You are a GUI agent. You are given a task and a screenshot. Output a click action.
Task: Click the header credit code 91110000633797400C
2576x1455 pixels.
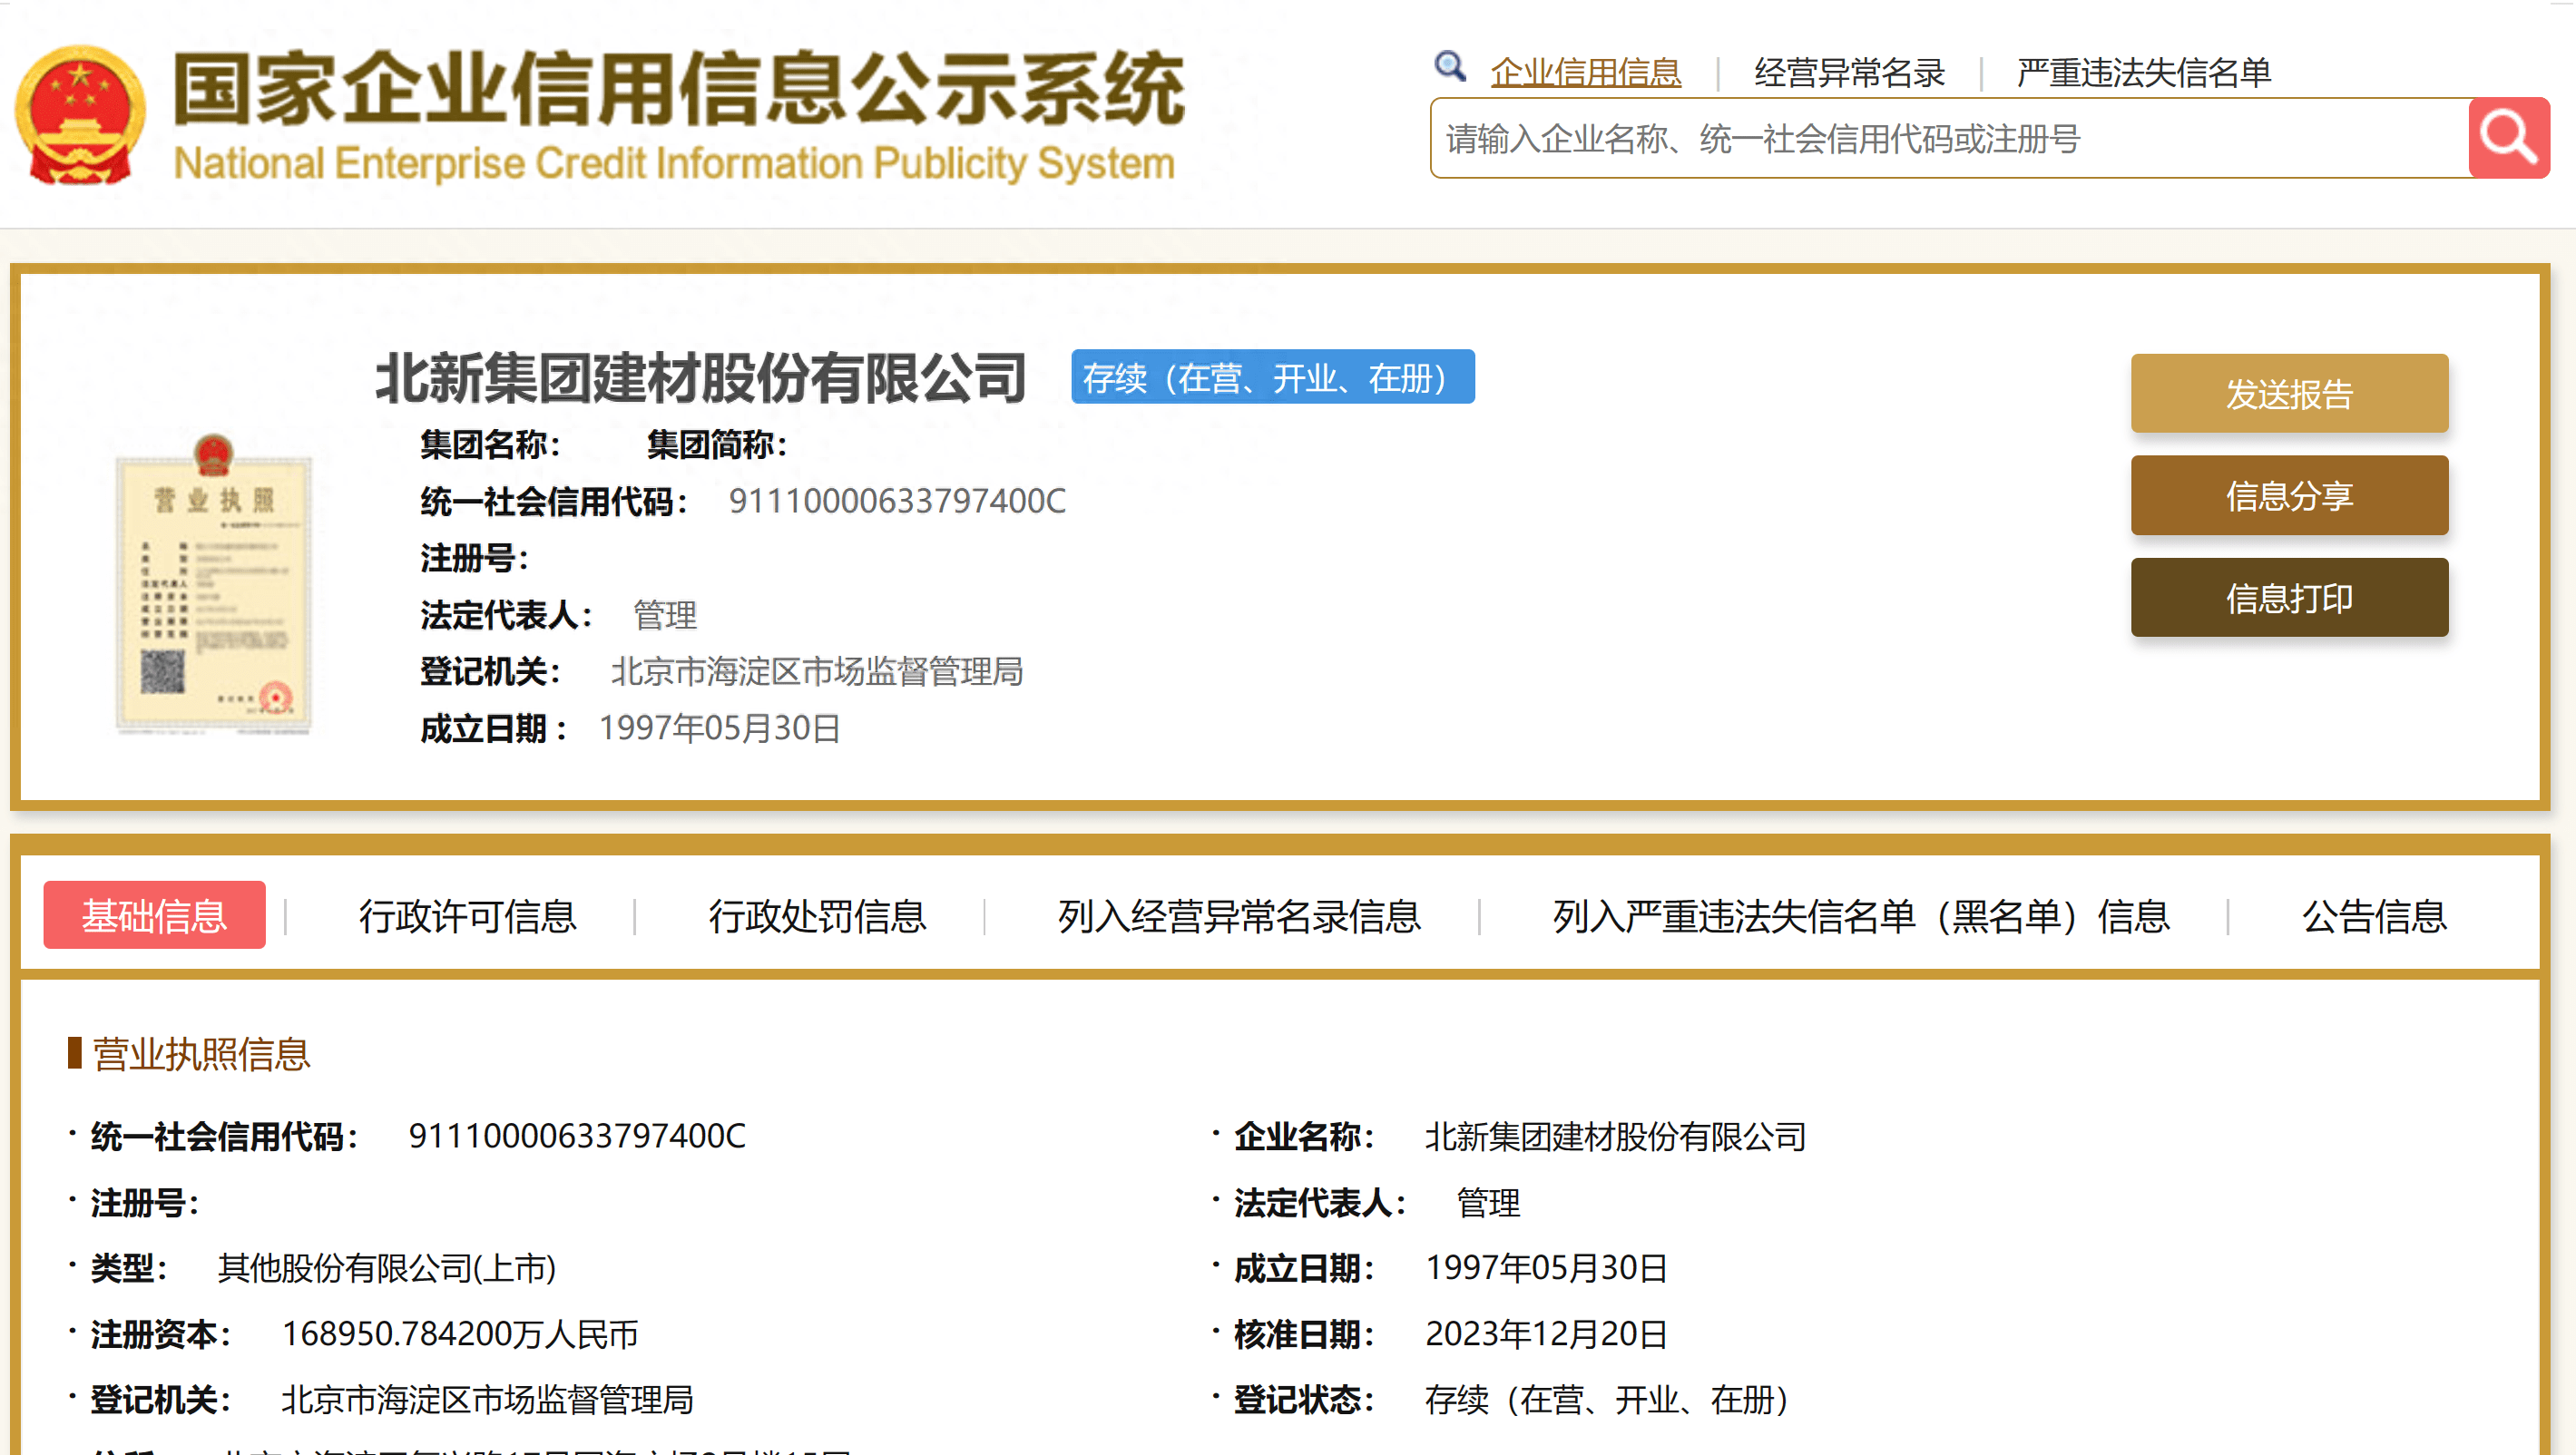tap(897, 500)
